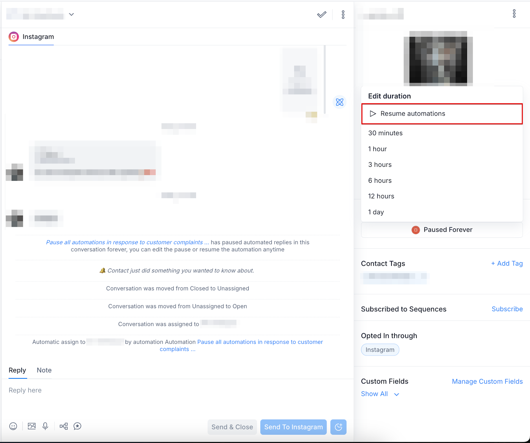530x443 pixels.
Task: Switch to the Instagram channel tab
Action: click(x=31, y=37)
